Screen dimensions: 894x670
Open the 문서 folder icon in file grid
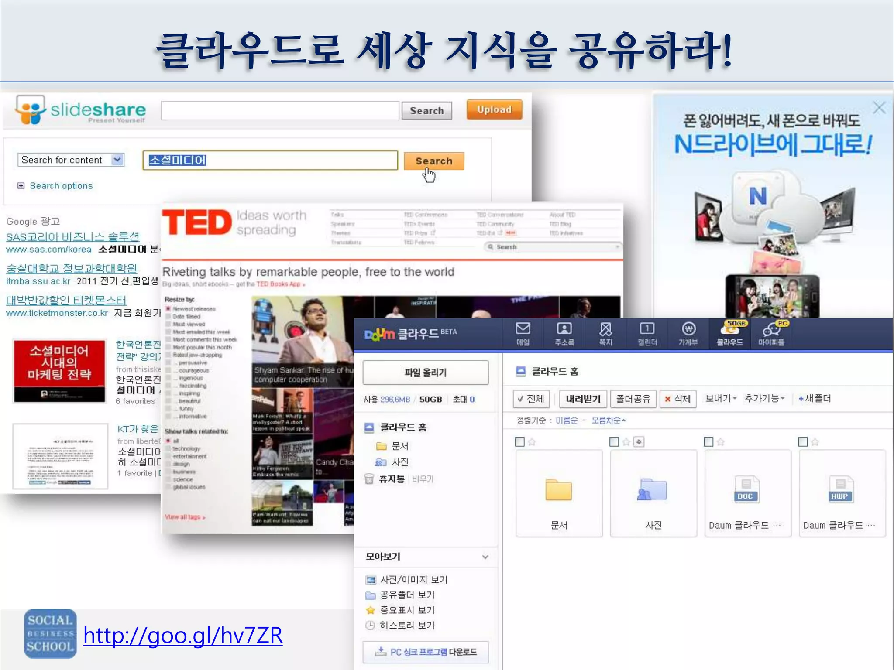(558, 490)
